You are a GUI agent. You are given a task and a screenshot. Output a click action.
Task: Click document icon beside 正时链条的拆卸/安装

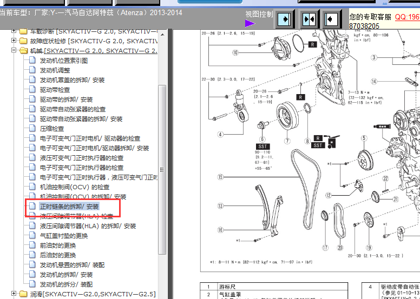(32, 206)
